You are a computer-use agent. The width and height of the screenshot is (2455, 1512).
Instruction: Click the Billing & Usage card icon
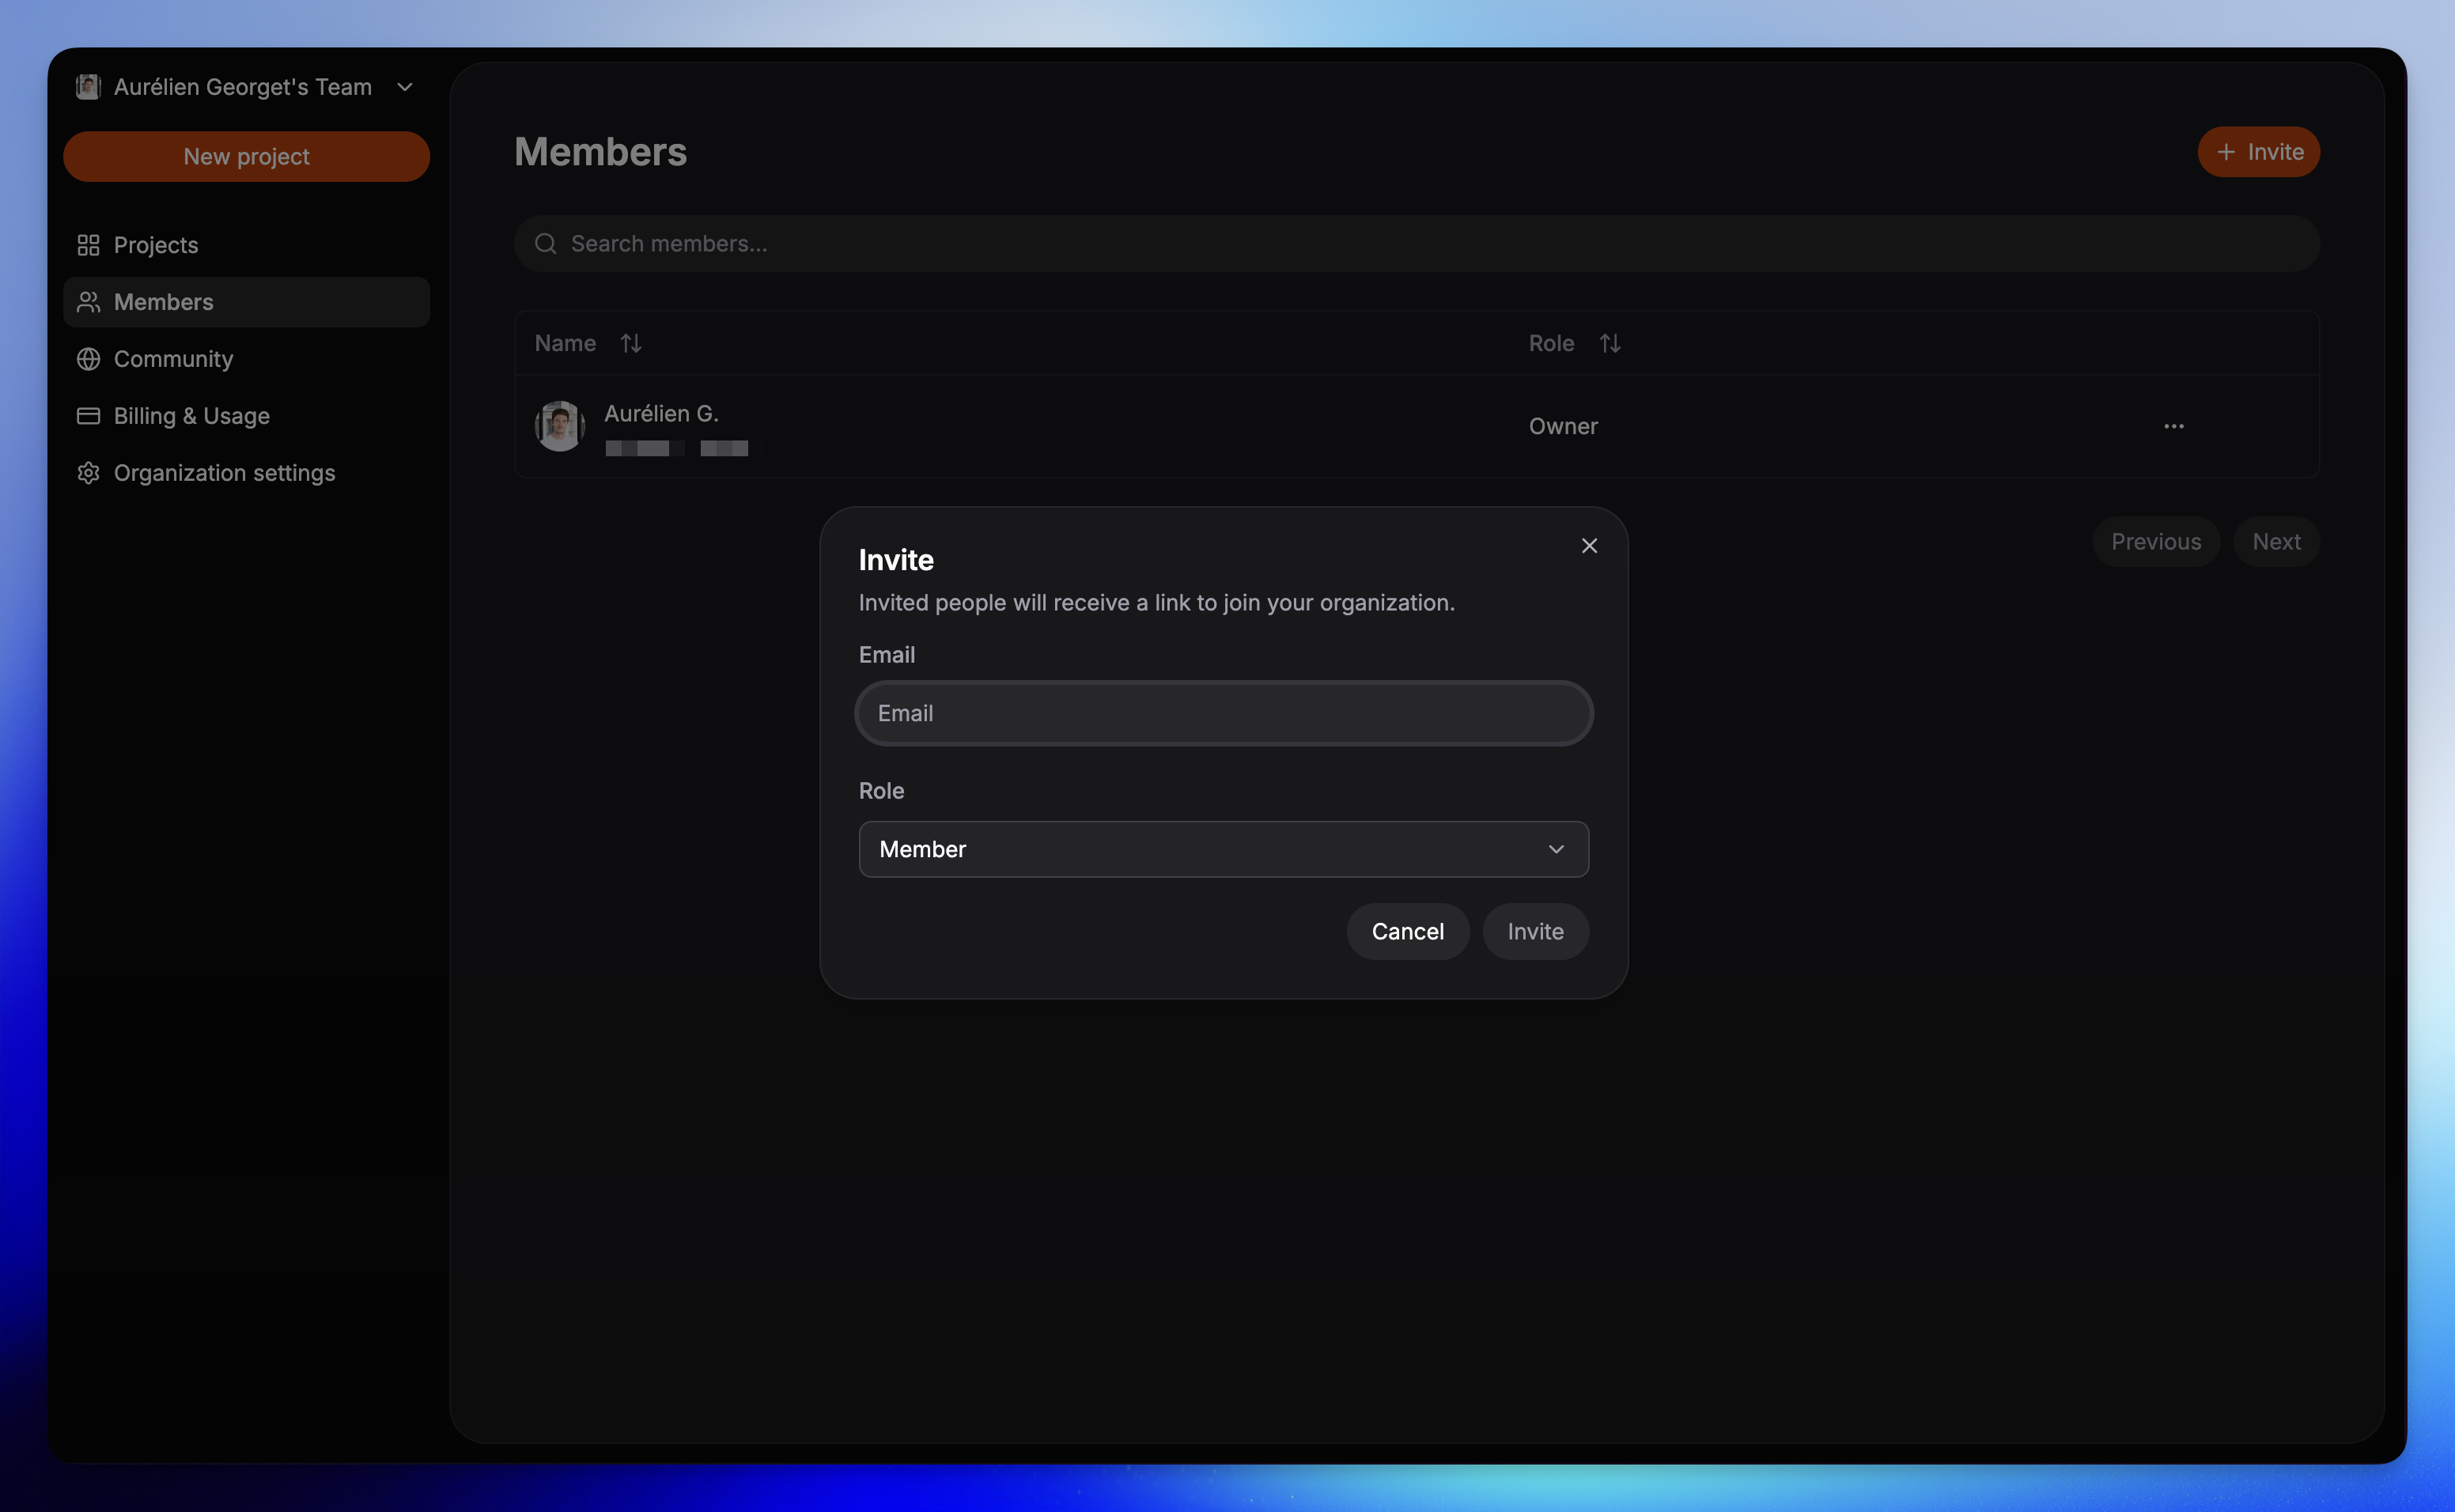coord(88,416)
